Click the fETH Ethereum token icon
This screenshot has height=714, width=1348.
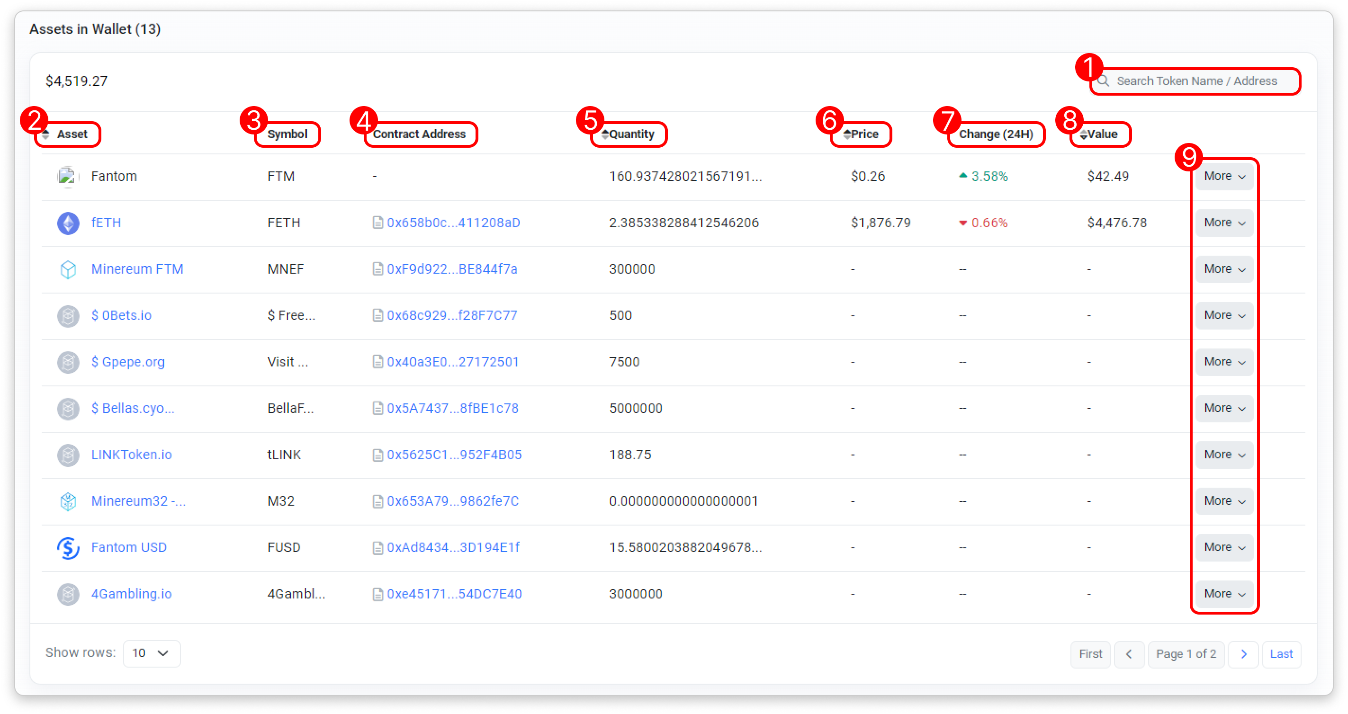68,223
